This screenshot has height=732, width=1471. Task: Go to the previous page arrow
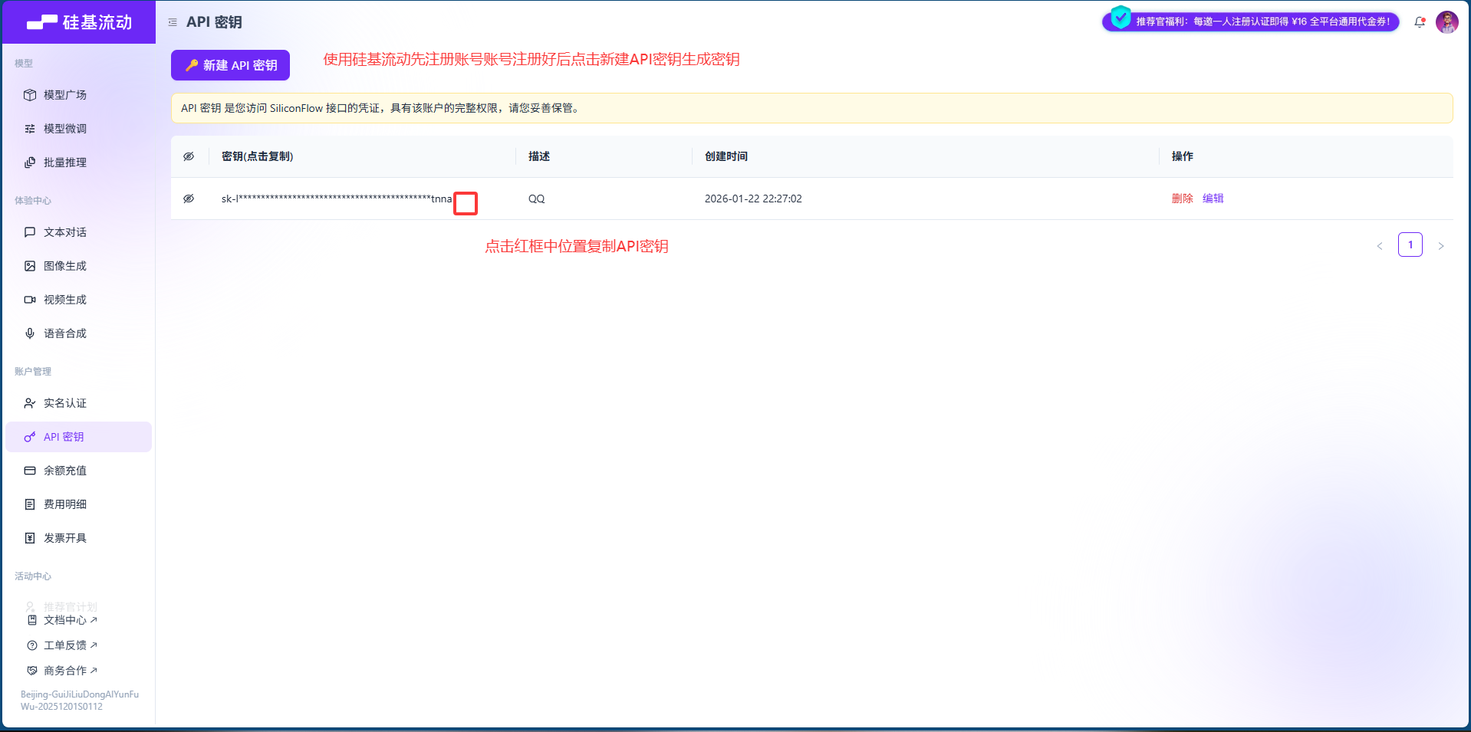(x=1380, y=246)
